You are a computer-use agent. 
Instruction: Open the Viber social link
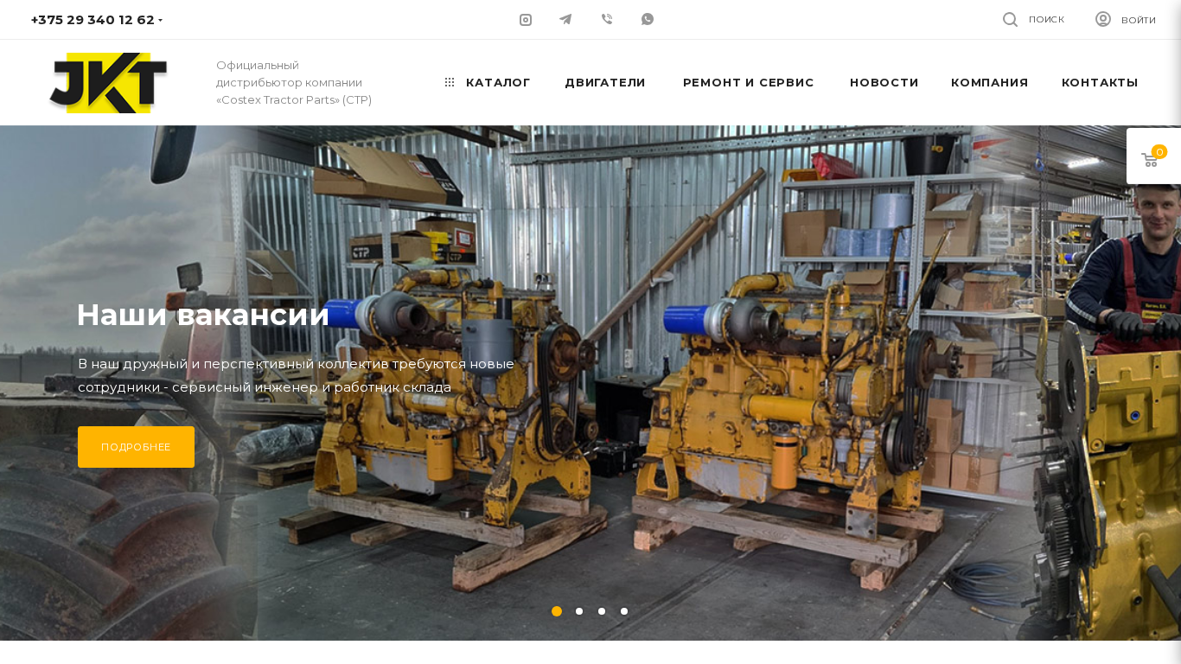[607, 19]
